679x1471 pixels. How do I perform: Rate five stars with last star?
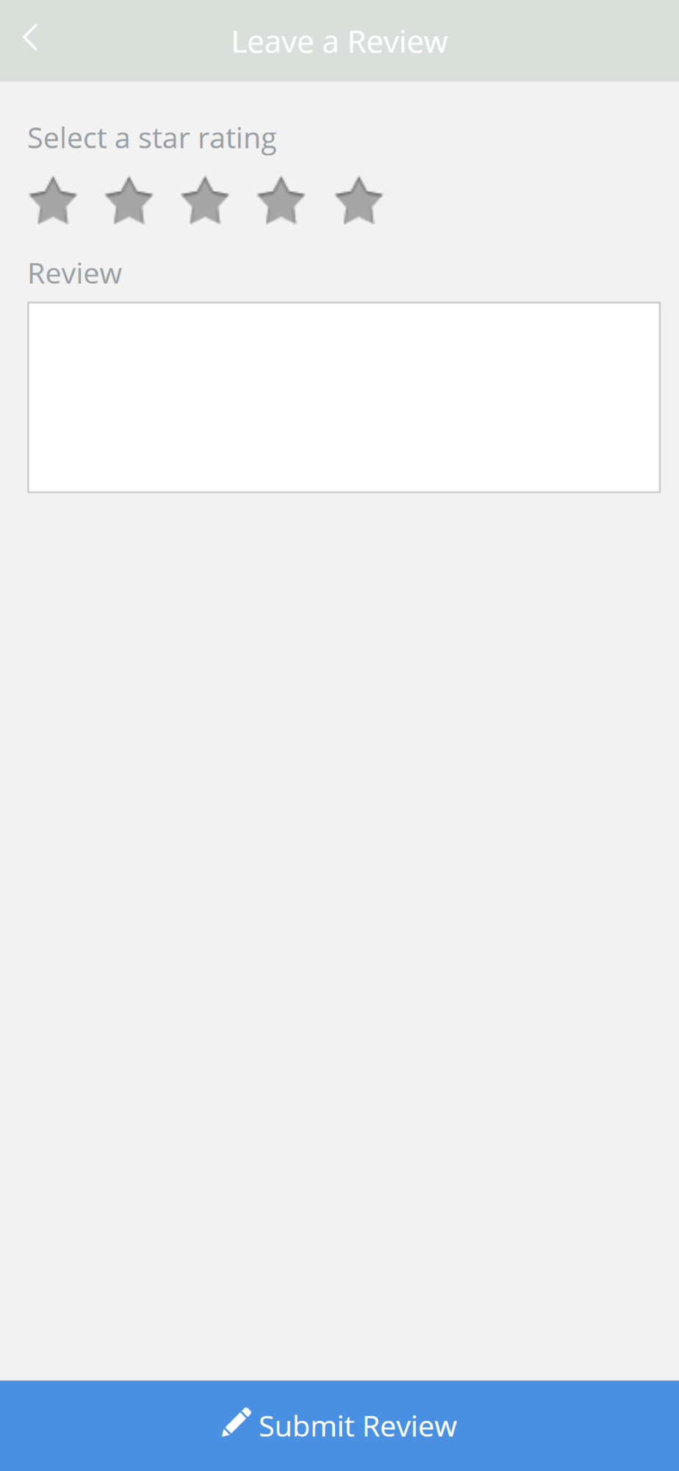click(x=359, y=201)
